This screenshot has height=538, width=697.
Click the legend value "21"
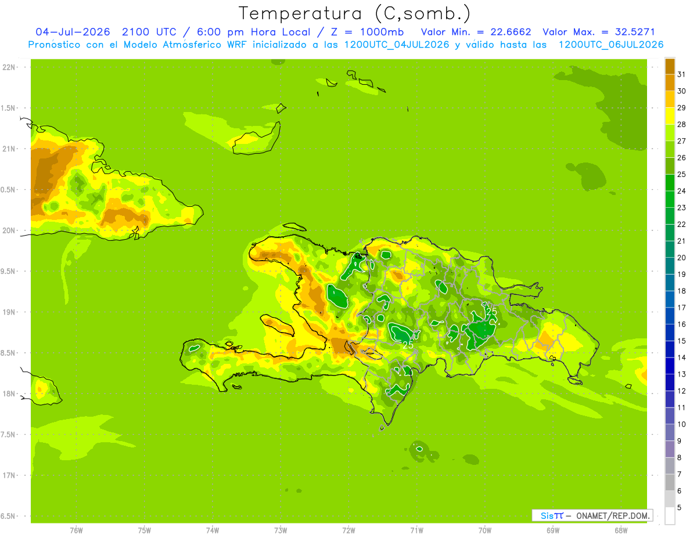[x=681, y=241]
